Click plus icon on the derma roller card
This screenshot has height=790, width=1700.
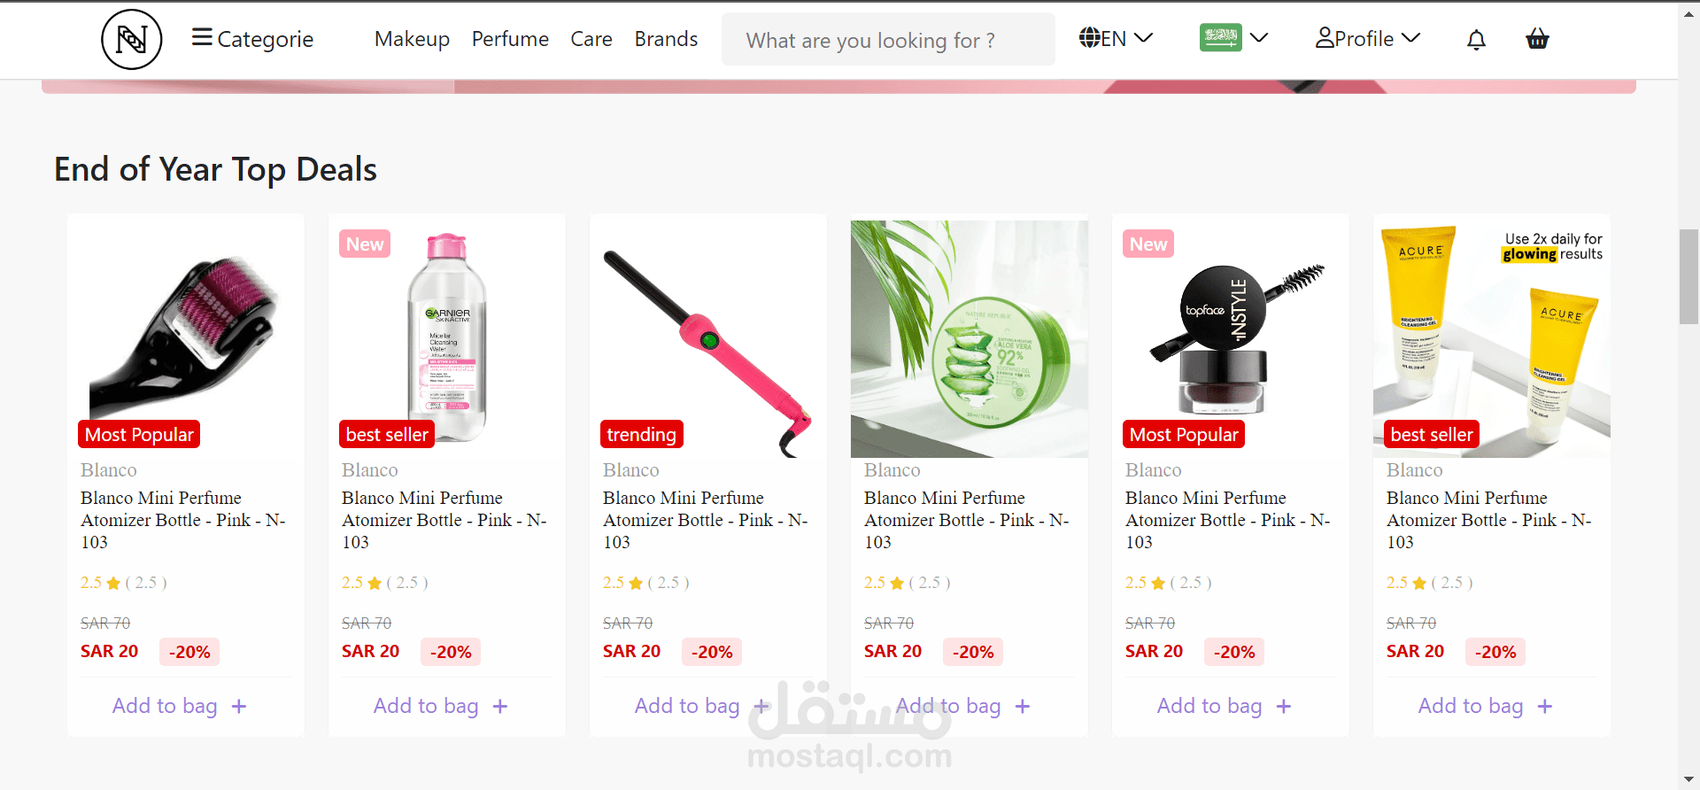point(239,707)
